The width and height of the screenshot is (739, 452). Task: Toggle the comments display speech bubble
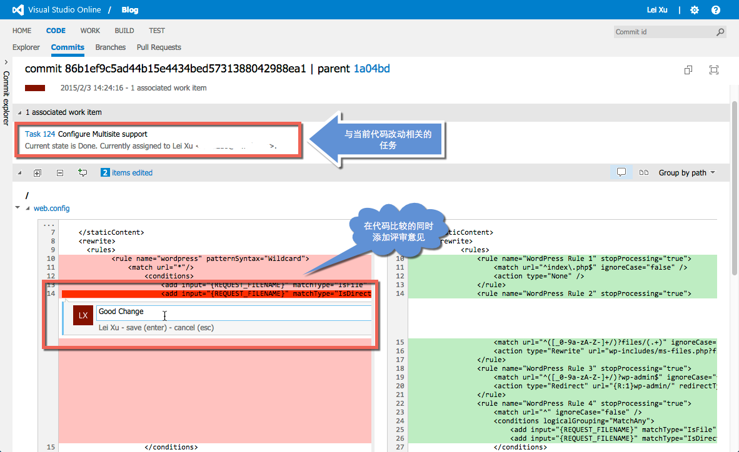tap(621, 172)
